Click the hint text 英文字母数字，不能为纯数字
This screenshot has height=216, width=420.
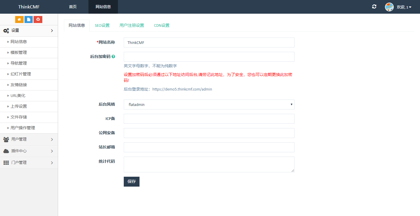(150, 66)
